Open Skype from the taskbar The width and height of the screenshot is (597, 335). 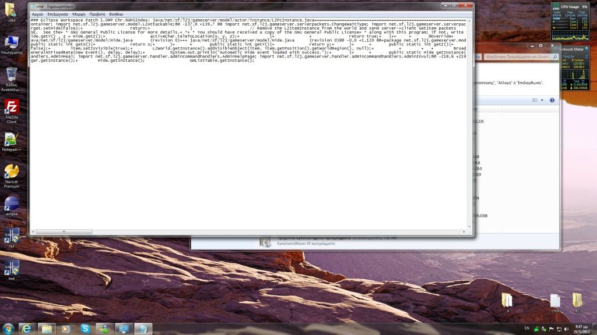[86, 329]
